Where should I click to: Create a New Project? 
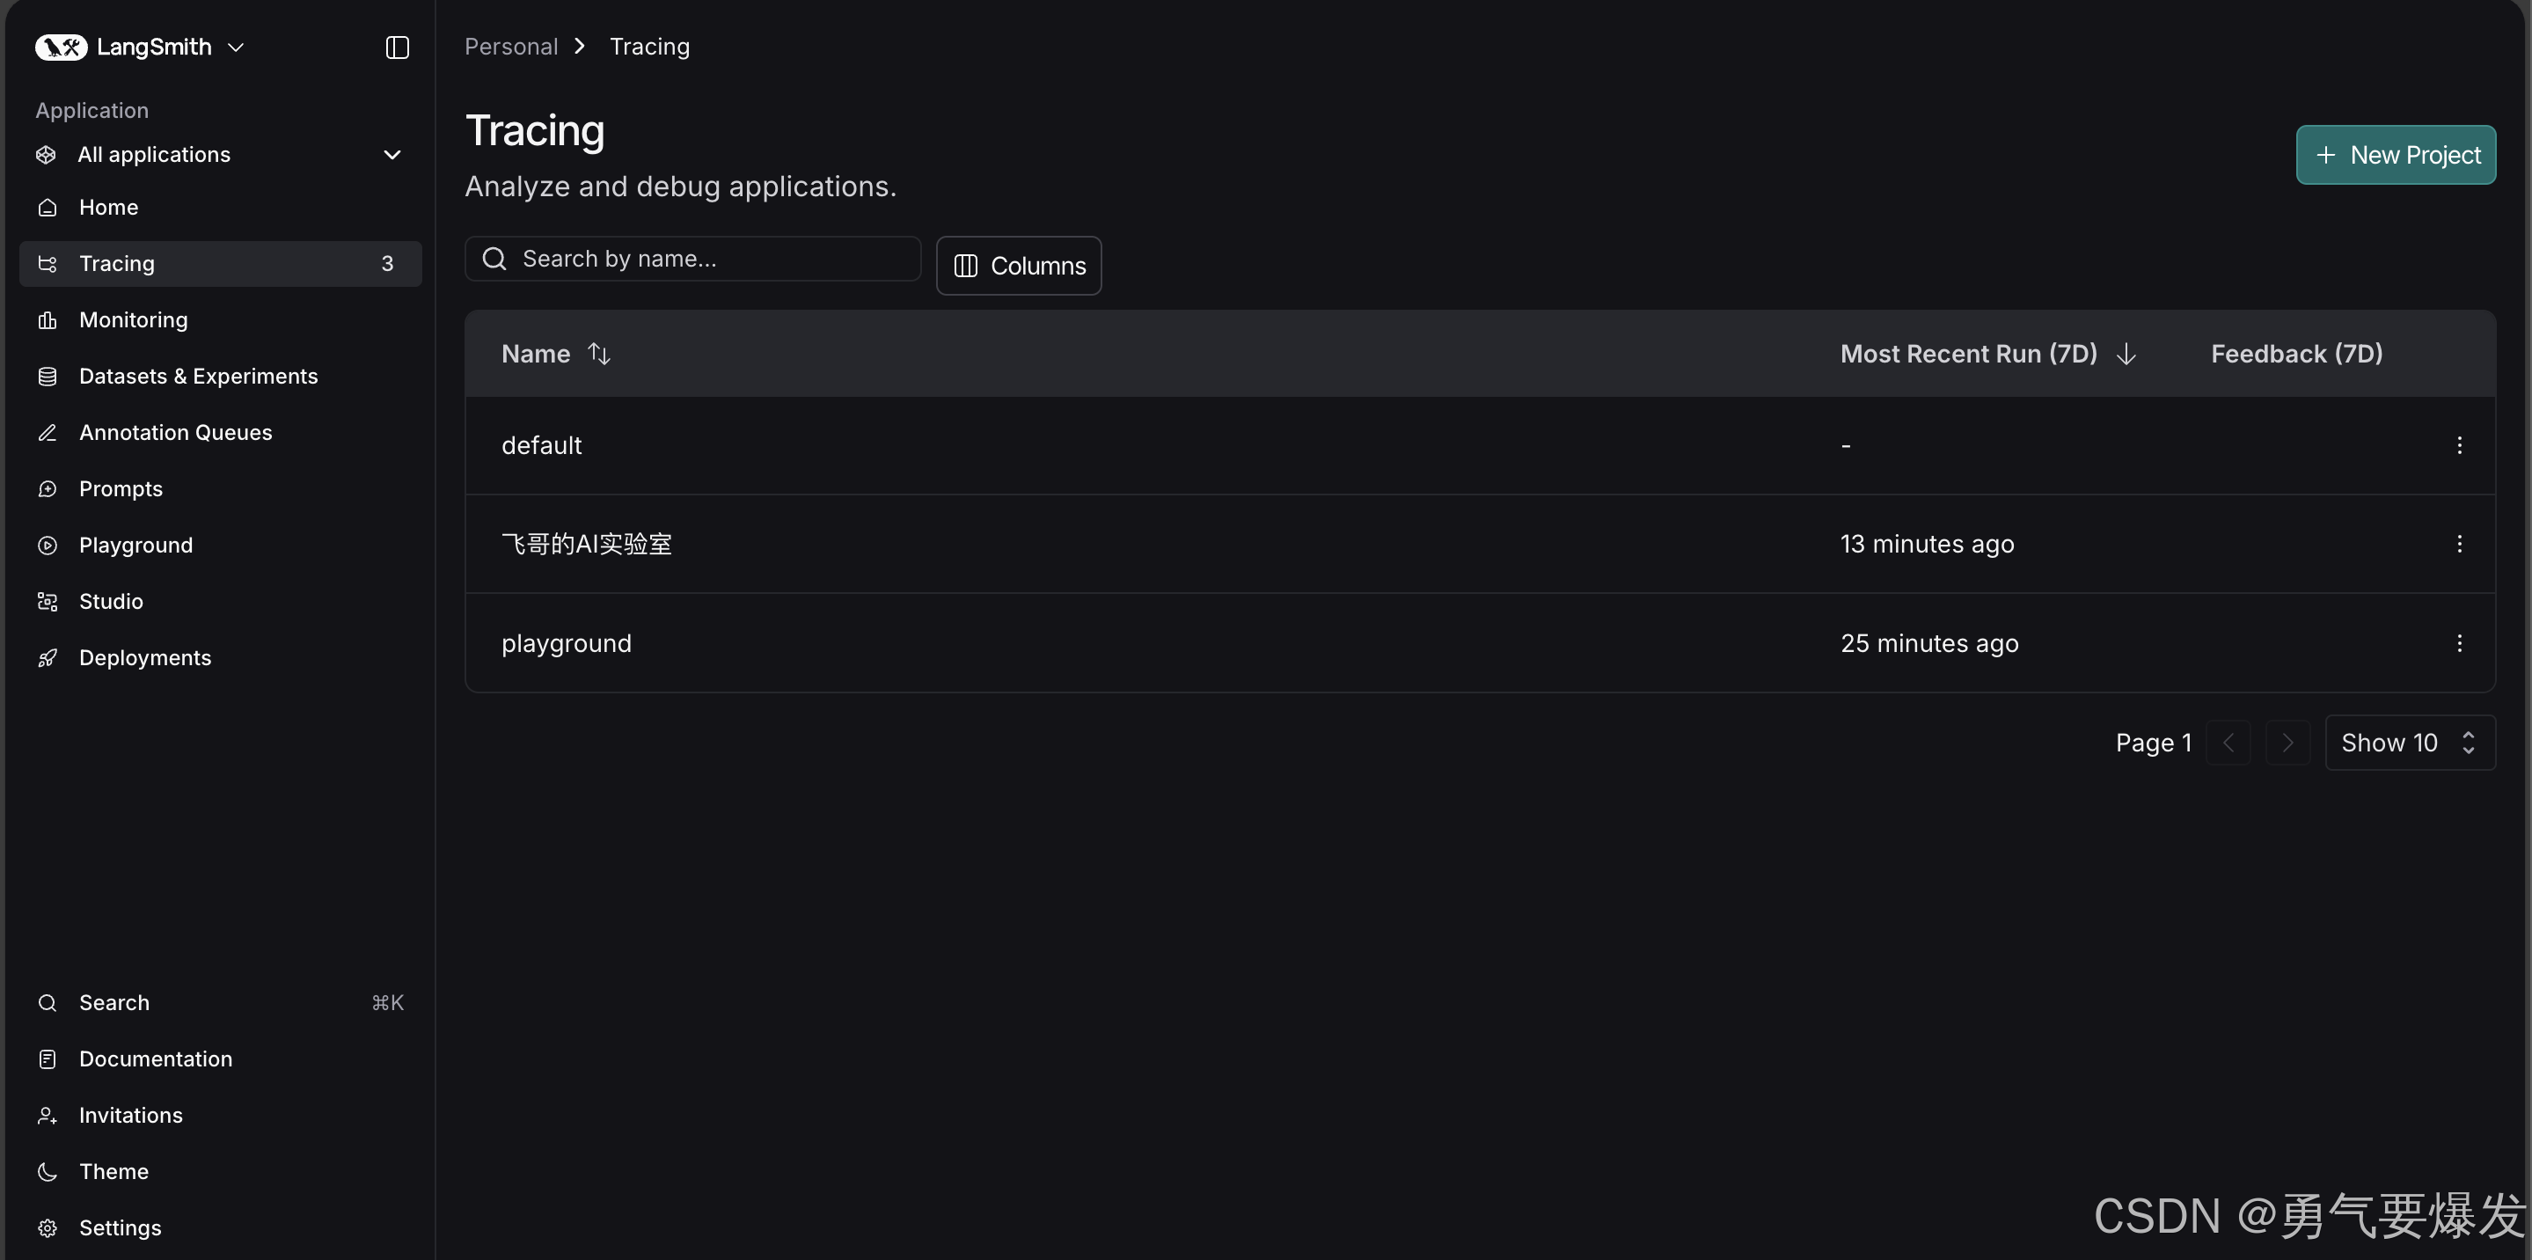[2396, 155]
